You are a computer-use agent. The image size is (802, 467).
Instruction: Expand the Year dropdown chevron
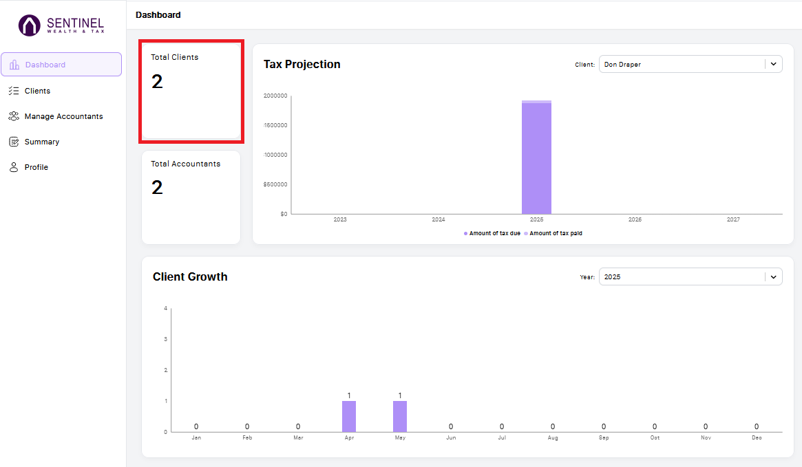(773, 277)
